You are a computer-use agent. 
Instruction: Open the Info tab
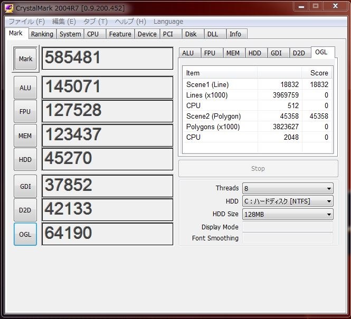[237, 34]
